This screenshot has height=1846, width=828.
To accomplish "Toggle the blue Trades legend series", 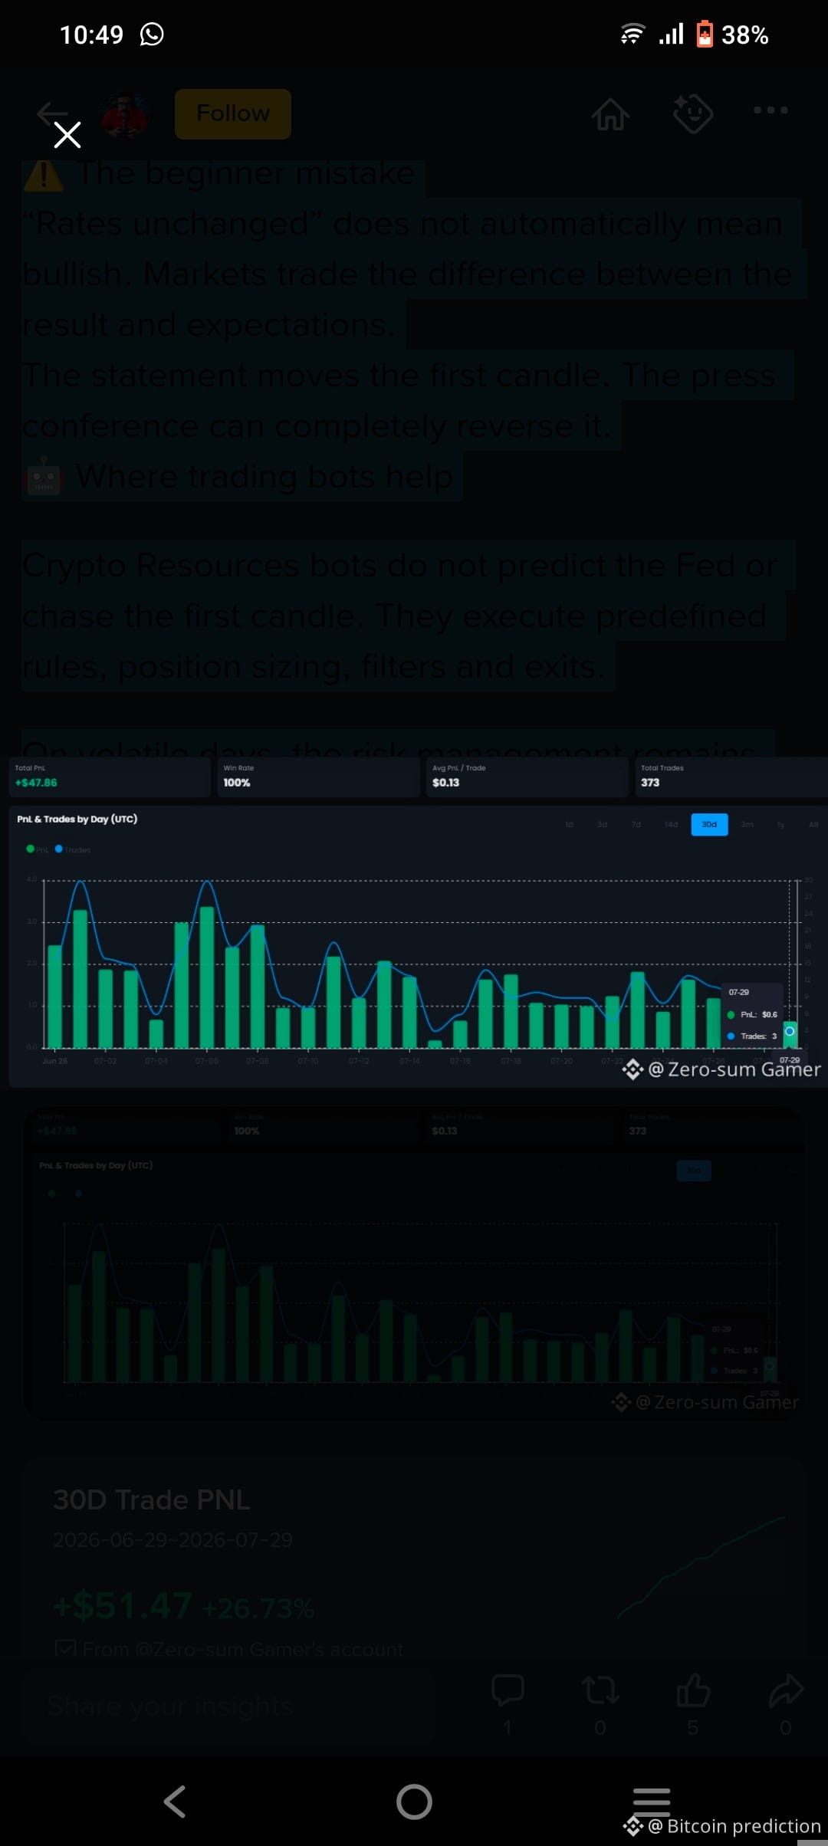I will coord(73,849).
